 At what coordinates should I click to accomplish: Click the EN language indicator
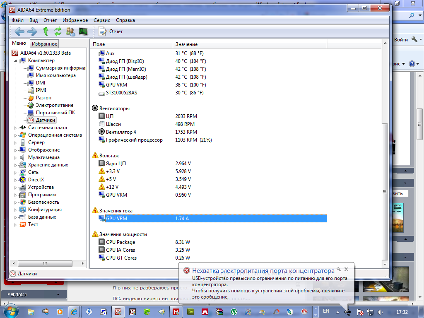click(326, 311)
